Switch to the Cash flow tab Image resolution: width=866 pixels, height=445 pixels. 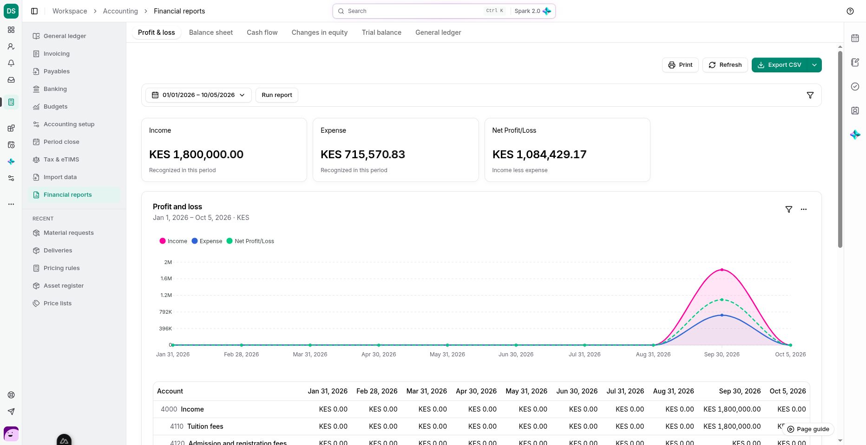tap(262, 32)
